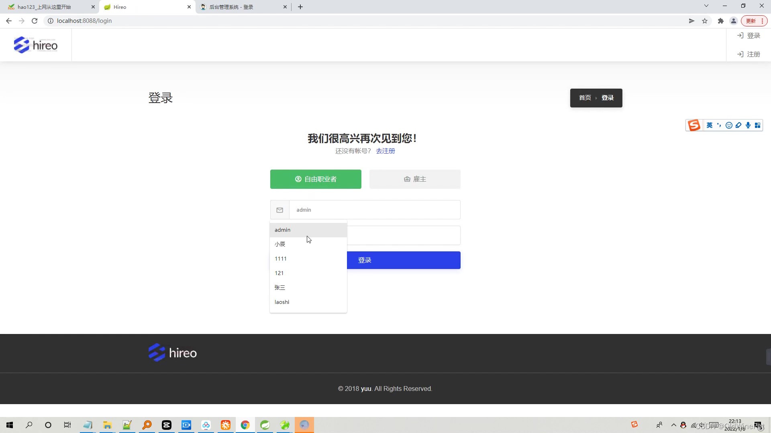The height and width of the screenshot is (433, 771).
Task: Open the browser tab search chevron
Action: tap(706, 6)
